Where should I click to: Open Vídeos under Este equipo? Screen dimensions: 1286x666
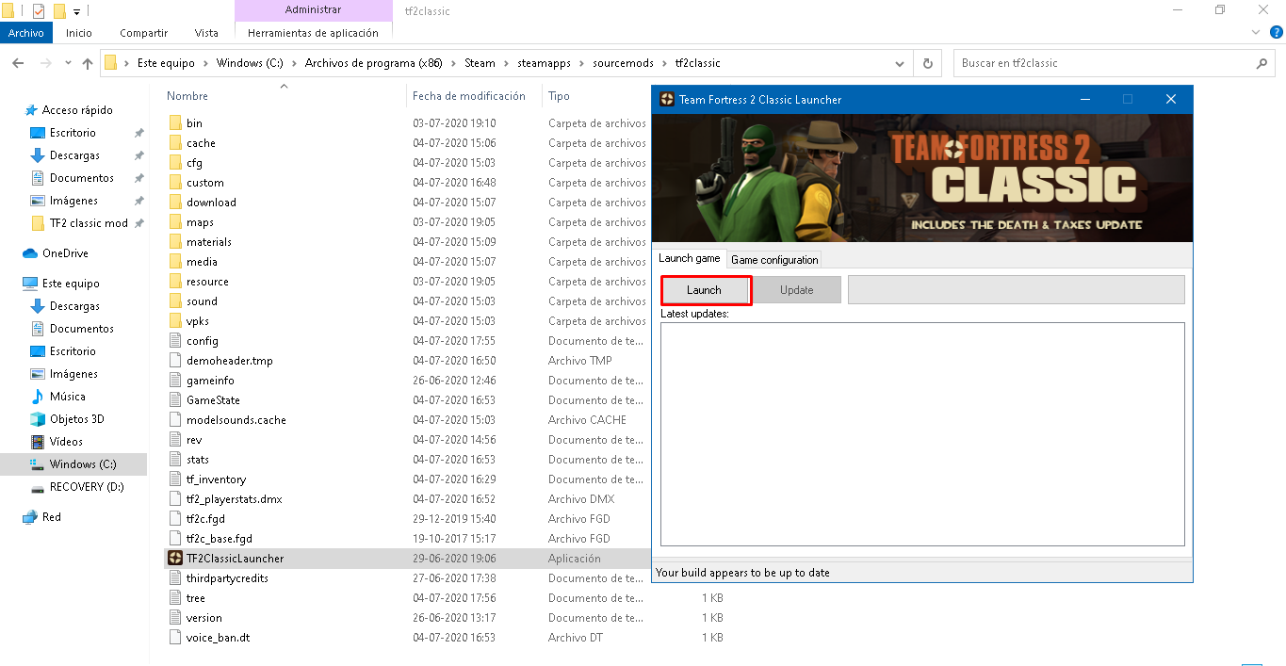click(x=66, y=442)
